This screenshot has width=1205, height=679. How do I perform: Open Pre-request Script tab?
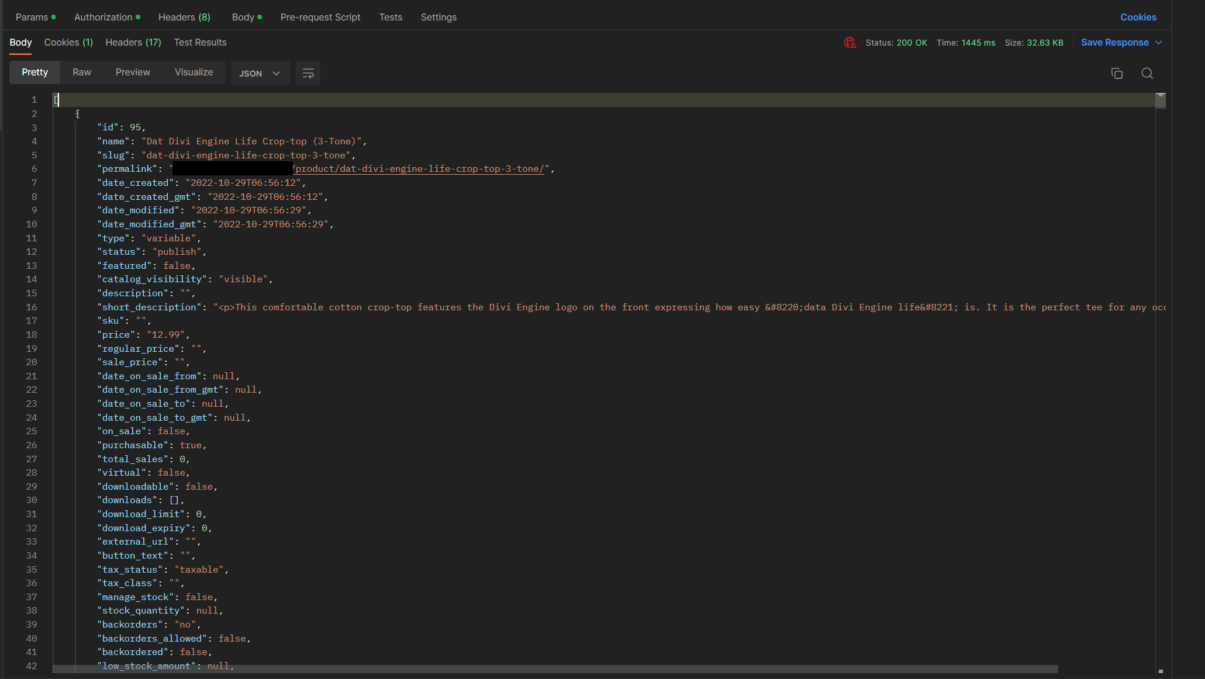320,17
